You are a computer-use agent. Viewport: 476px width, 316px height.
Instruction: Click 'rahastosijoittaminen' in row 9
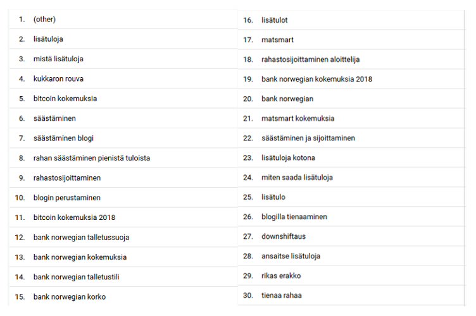point(67,178)
